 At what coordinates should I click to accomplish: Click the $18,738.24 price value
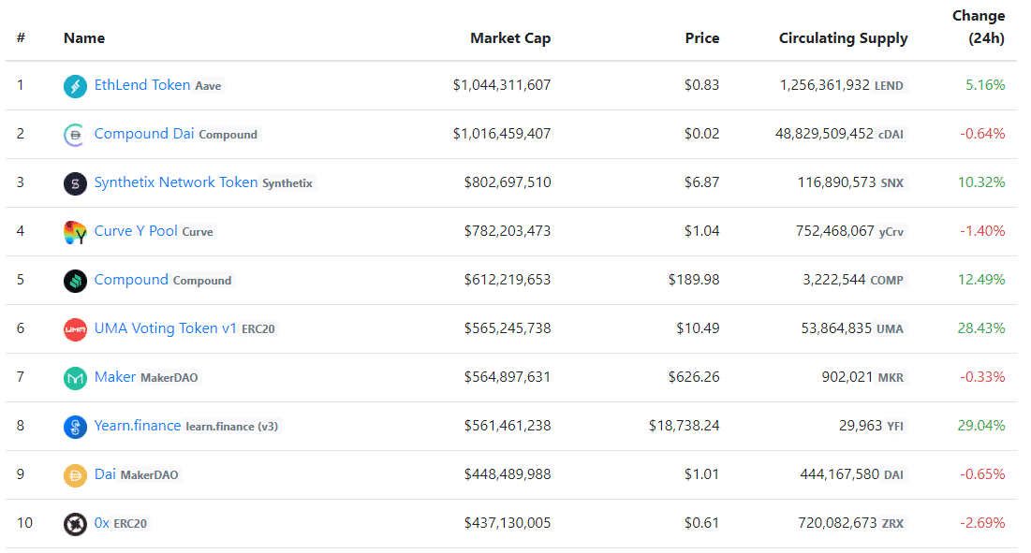684,425
